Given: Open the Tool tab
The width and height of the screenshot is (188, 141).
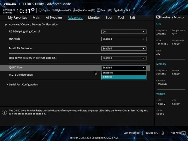Looking at the screenshot, I should coord(121,18).
